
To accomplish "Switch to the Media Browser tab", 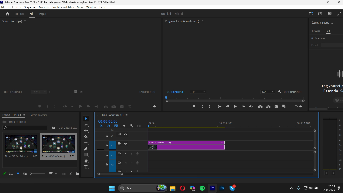I will [x=39, y=115].
